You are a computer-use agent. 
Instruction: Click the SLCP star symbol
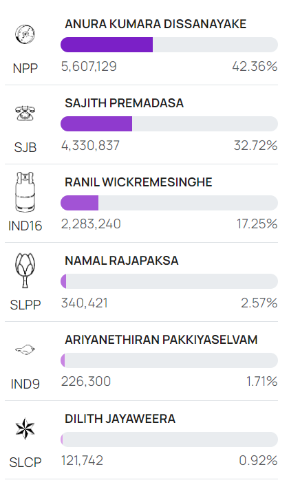tap(25, 428)
